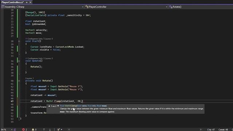Click the error count indicator showing 2
Screen dimensions: 233x131
point(25,130)
